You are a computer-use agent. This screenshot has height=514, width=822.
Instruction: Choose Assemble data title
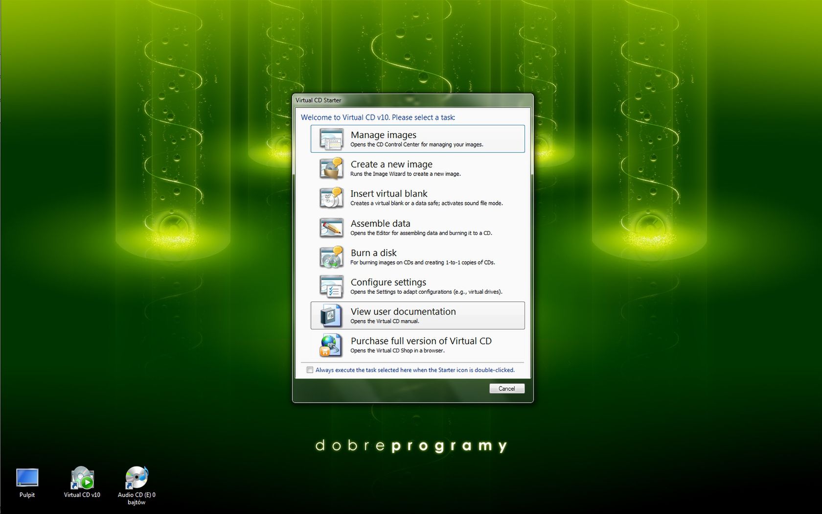pyautogui.click(x=380, y=223)
